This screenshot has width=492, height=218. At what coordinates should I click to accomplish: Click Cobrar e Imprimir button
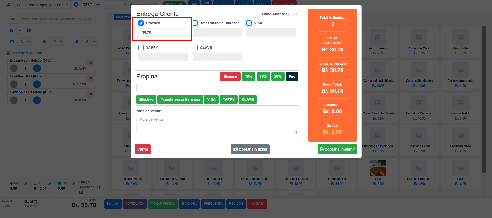click(337, 149)
